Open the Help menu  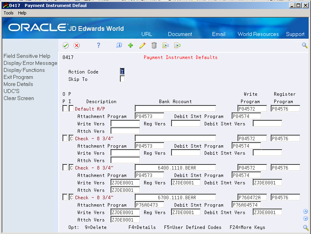tap(22, 13)
